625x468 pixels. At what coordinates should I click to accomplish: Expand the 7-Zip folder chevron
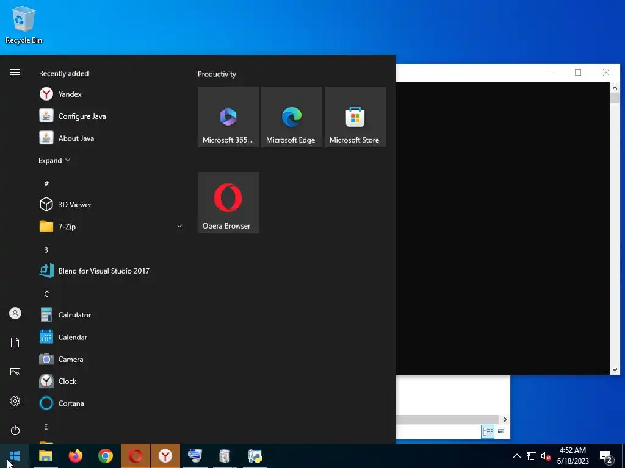tap(179, 227)
